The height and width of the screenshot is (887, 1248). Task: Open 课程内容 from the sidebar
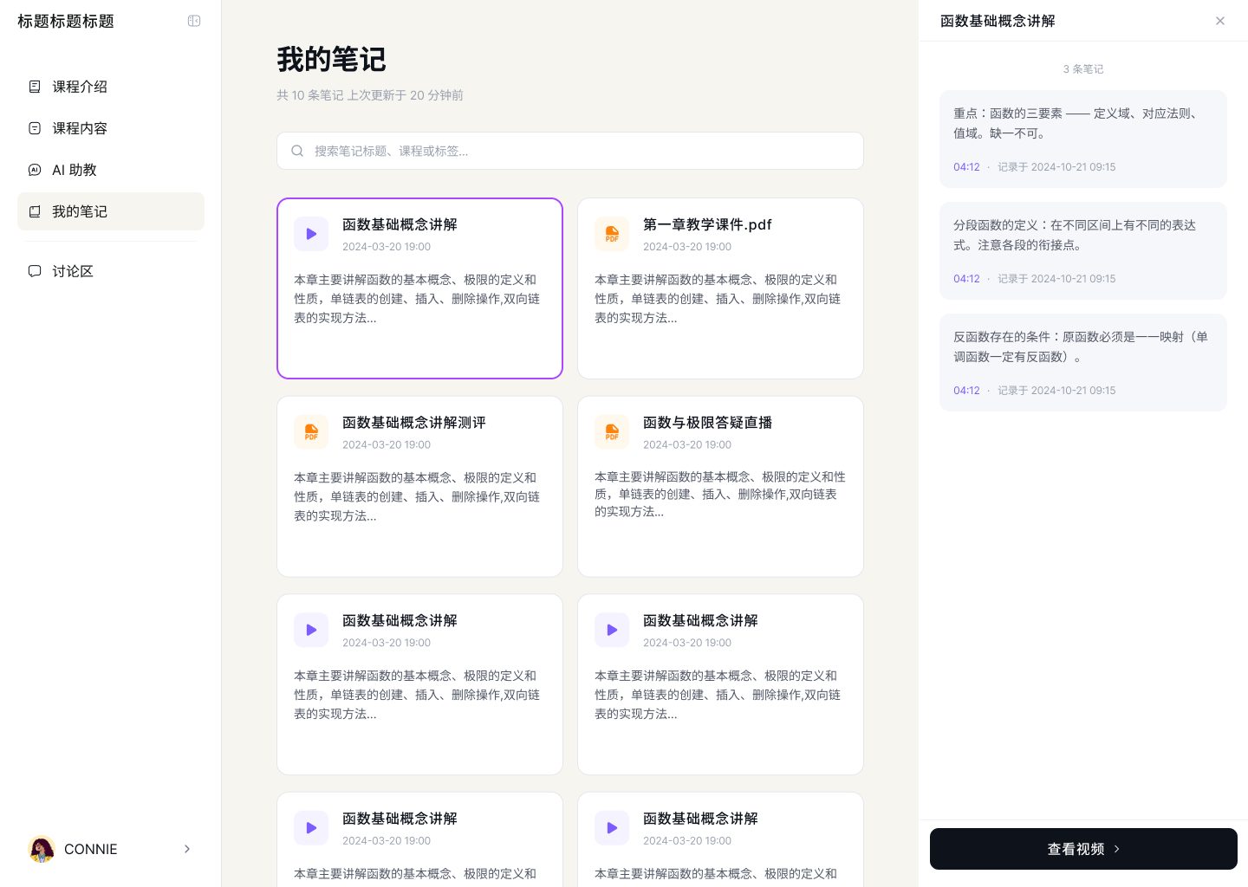(x=79, y=128)
